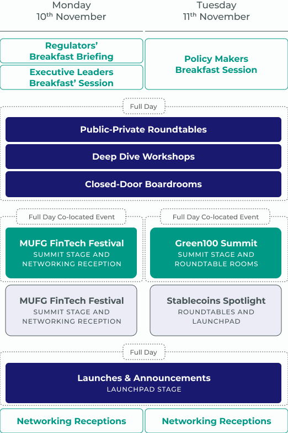Screen dimensions: 288x433
Task: Open the grey MUFG FinTech Festival card
Action: point(71,310)
